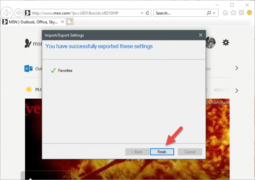
Task: Open Favorites with the star icon
Action: point(234,12)
